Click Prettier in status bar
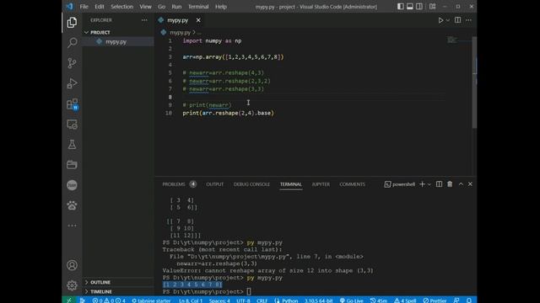 [x=435, y=300]
